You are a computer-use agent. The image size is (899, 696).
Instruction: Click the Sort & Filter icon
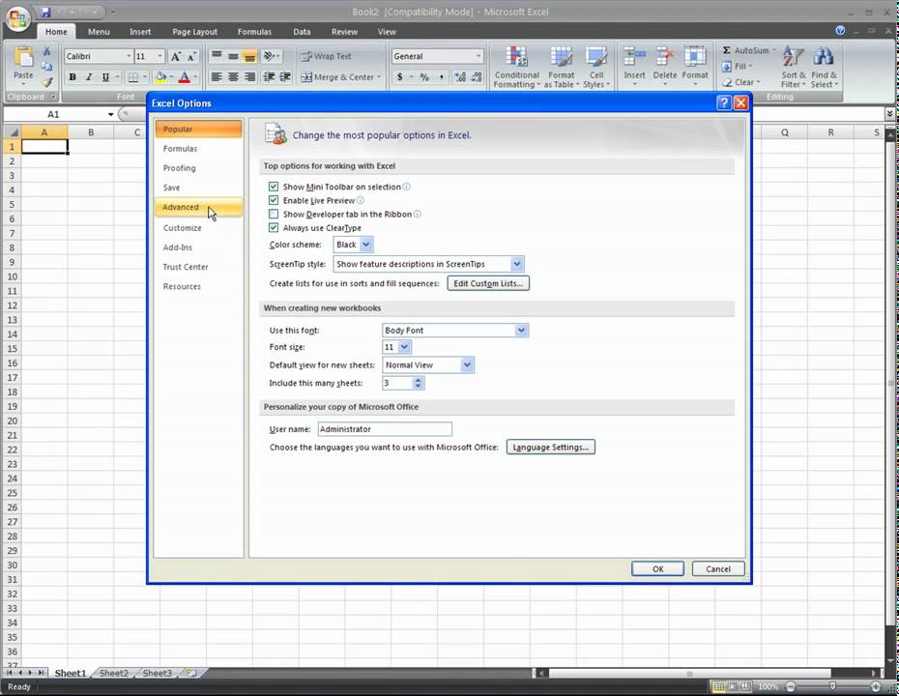click(x=793, y=57)
